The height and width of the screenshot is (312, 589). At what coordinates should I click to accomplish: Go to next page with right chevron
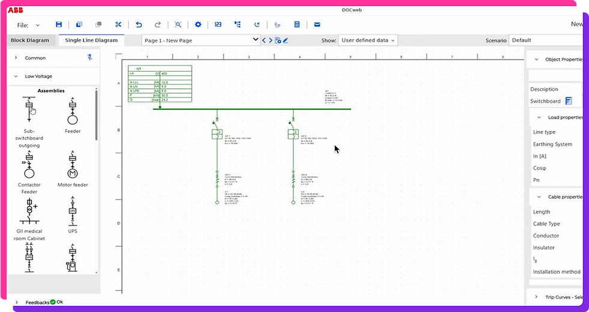(x=270, y=40)
